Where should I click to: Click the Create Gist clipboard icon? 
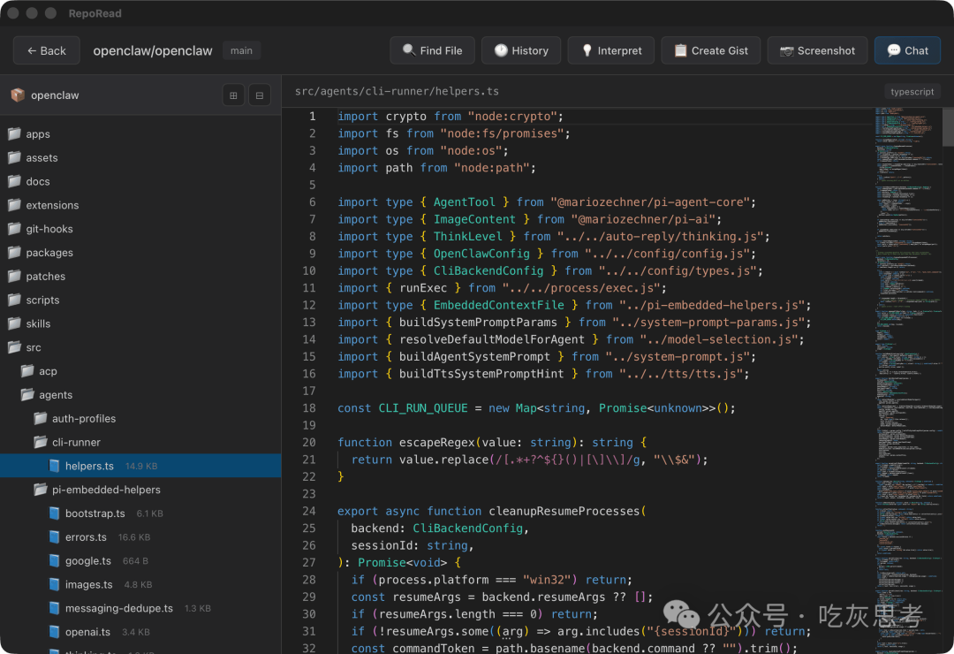coord(680,49)
